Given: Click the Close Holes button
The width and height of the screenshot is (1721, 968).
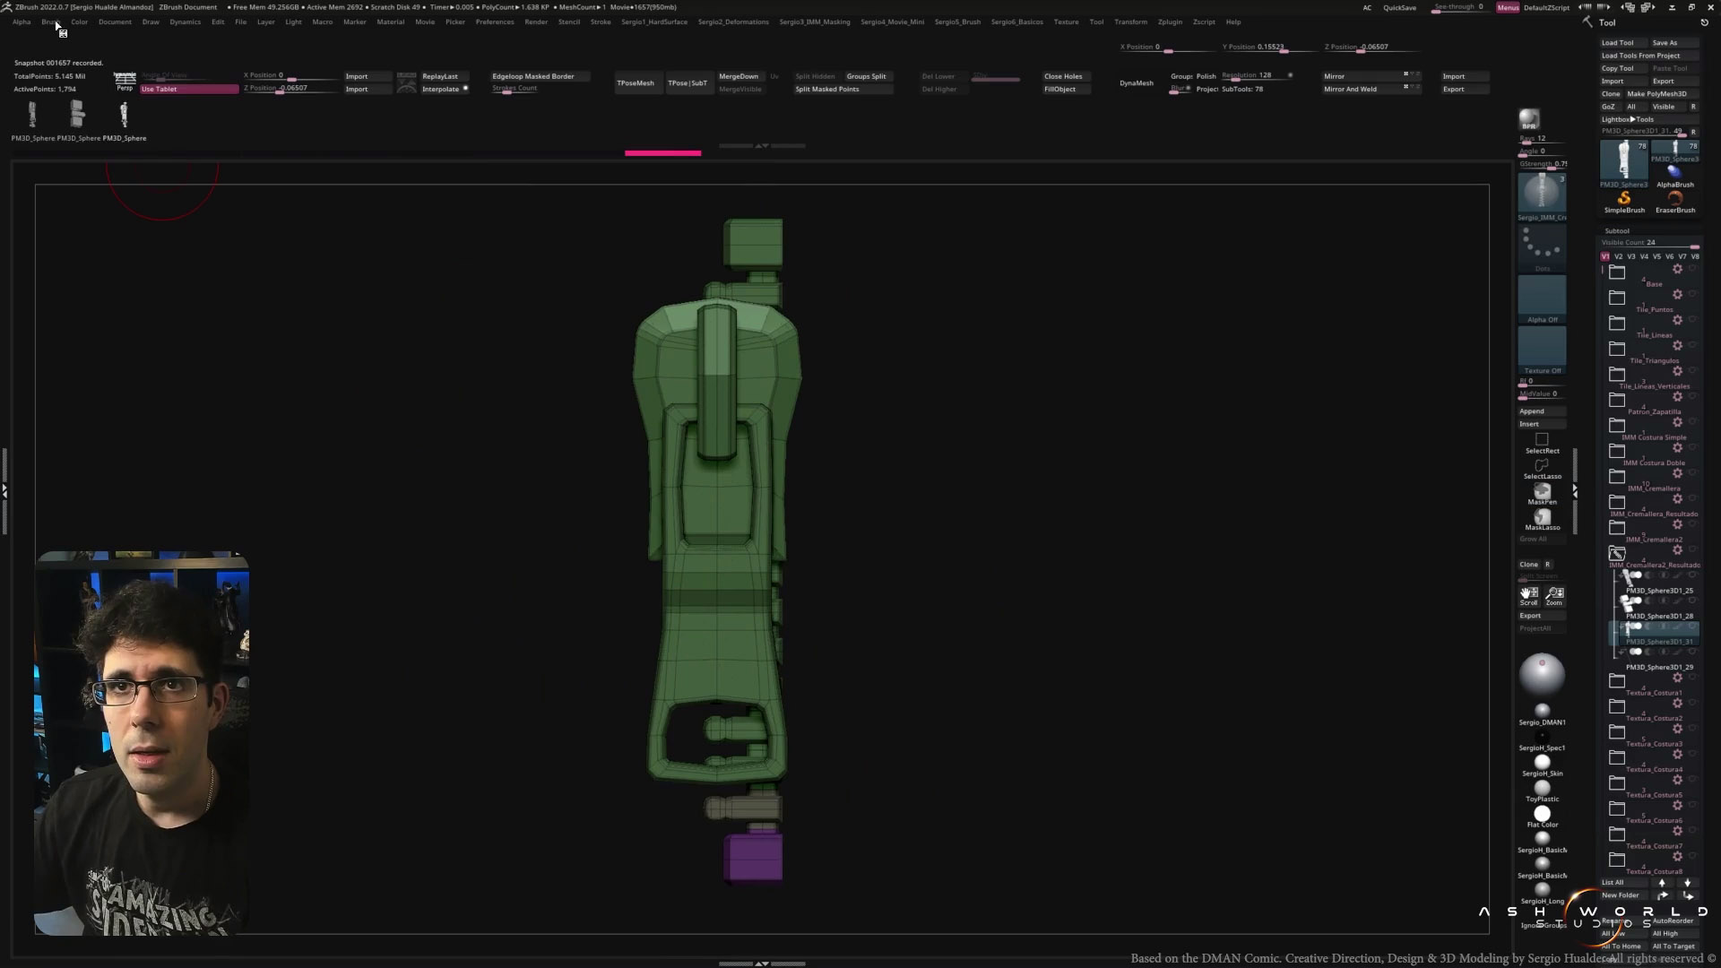Looking at the screenshot, I should [1063, 76].
